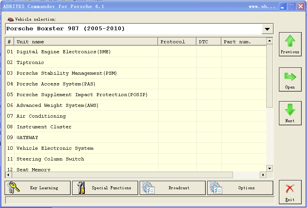Screen dimensions: 307x208
Task: Select Advanced Weight System(AWS) row
Action: coord(136,105)
